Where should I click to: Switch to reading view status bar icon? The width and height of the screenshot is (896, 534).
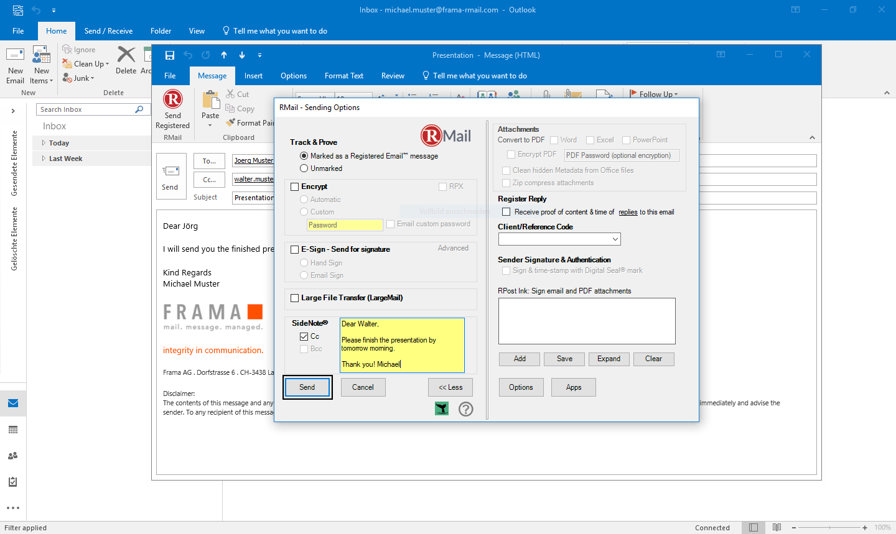pos(777,527)
